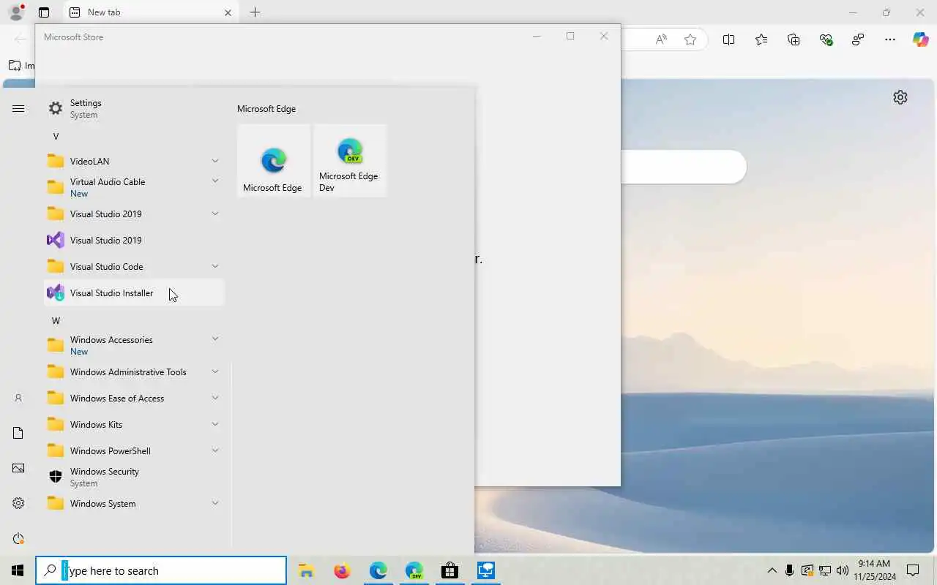Open Edge browser essentials heart icon

coord(826,39)
